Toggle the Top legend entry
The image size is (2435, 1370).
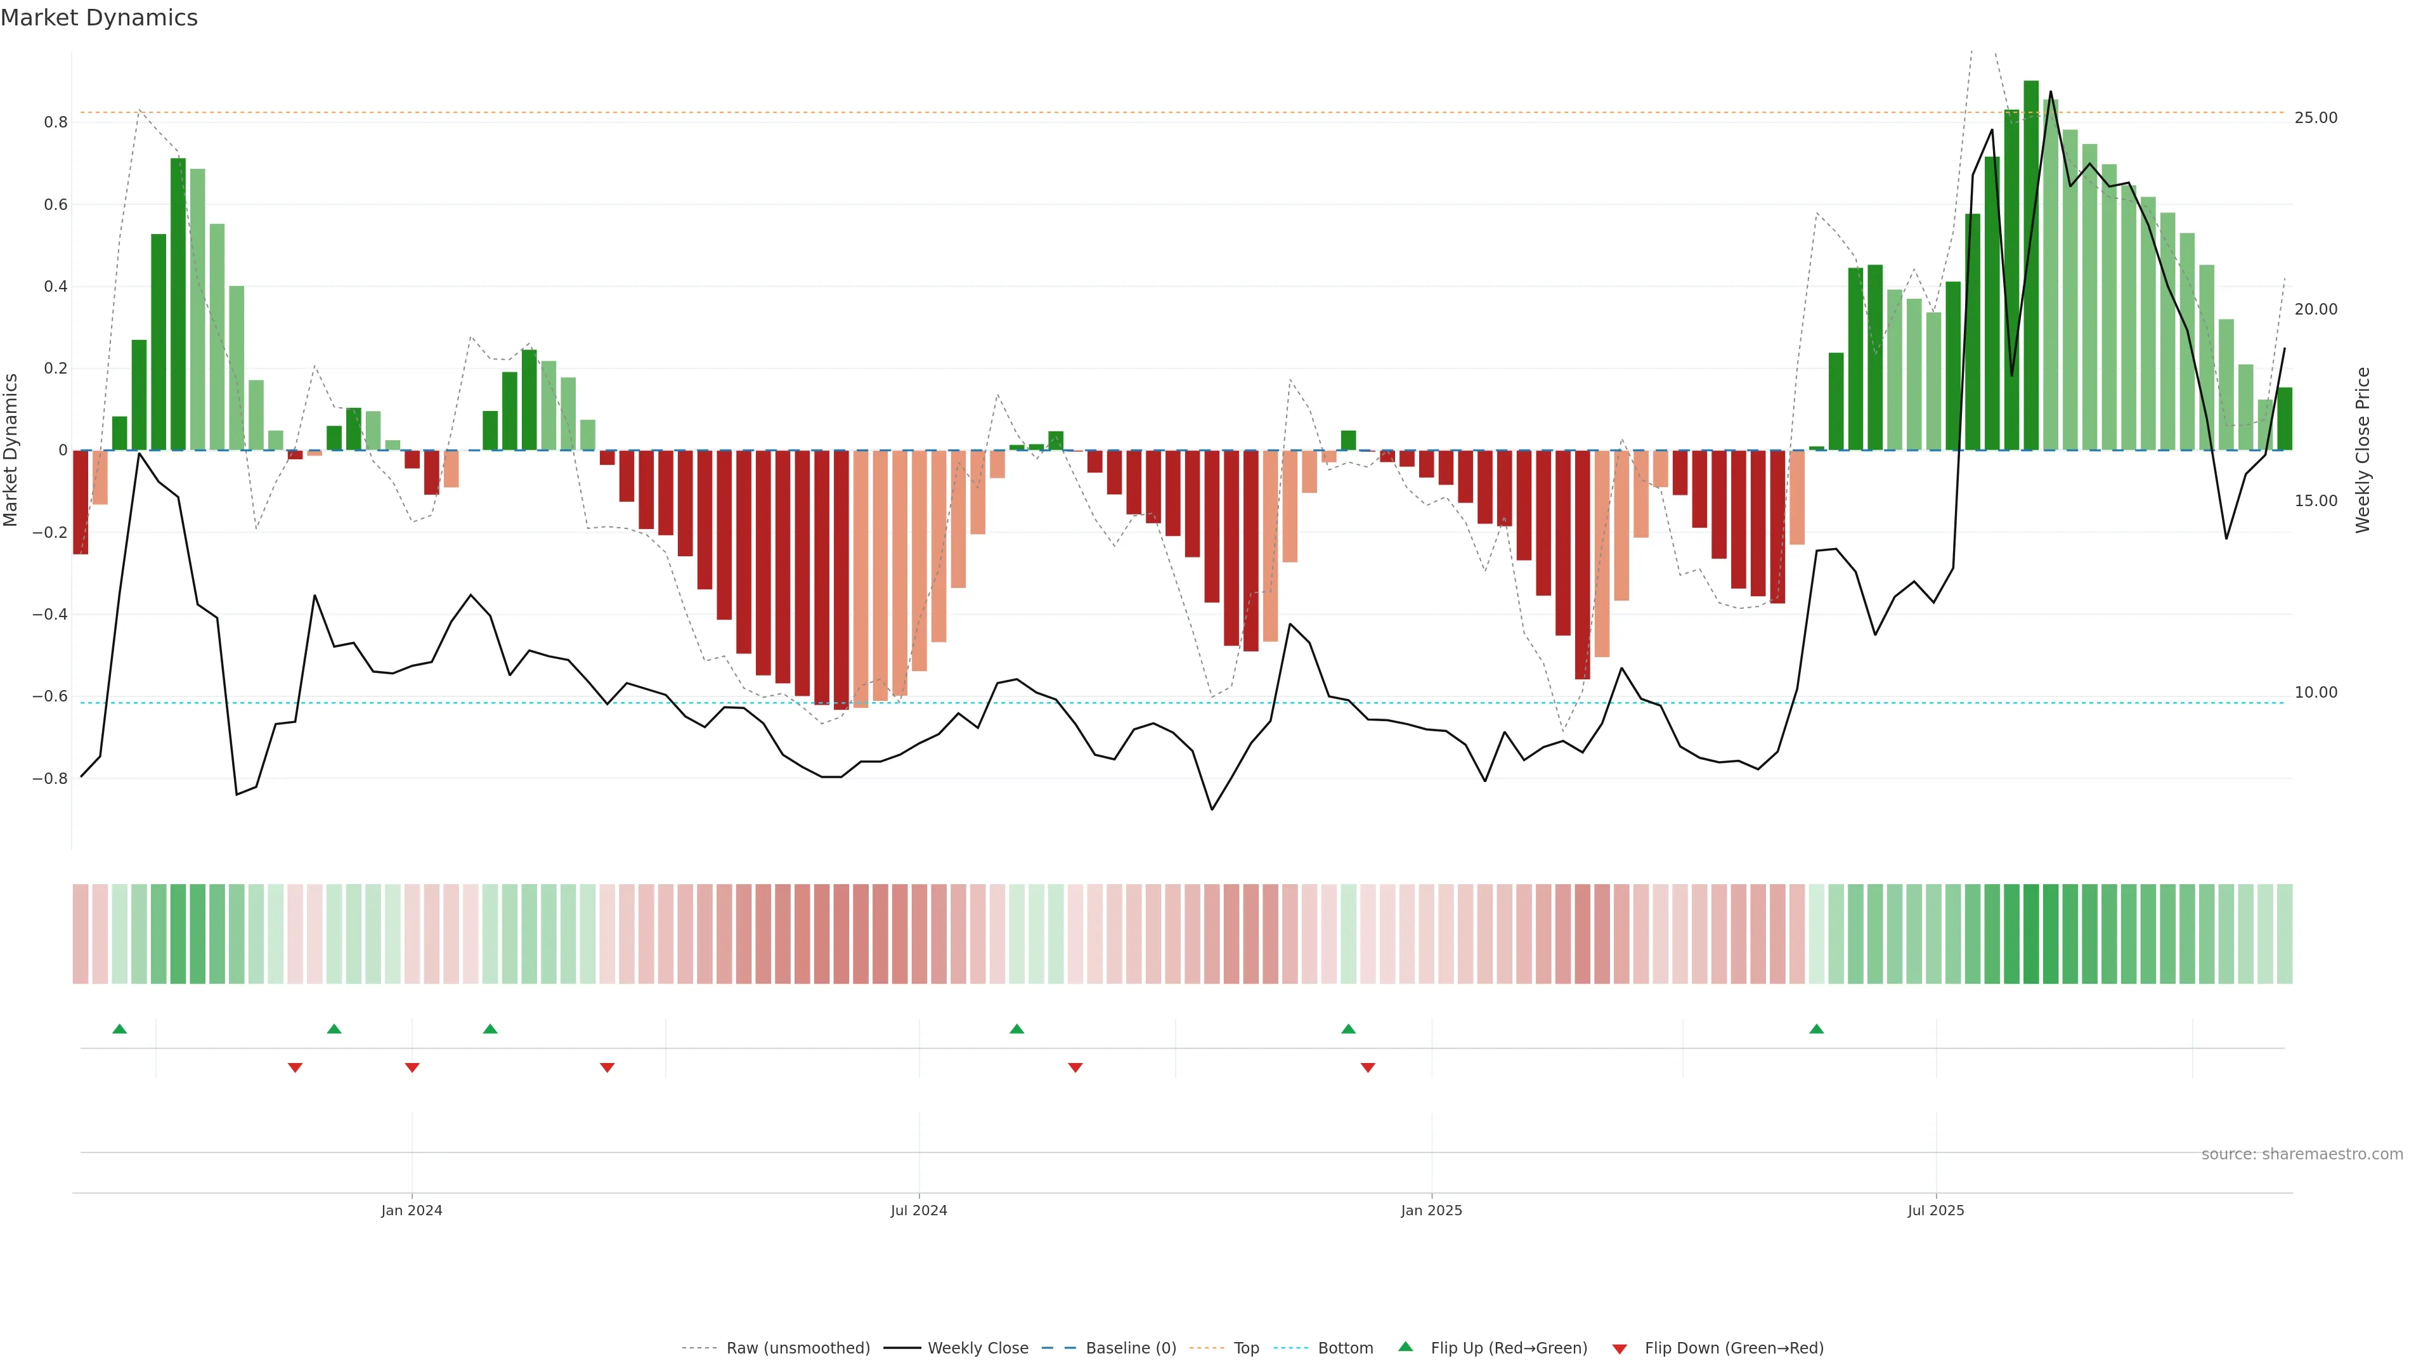pos(1246,1348)
